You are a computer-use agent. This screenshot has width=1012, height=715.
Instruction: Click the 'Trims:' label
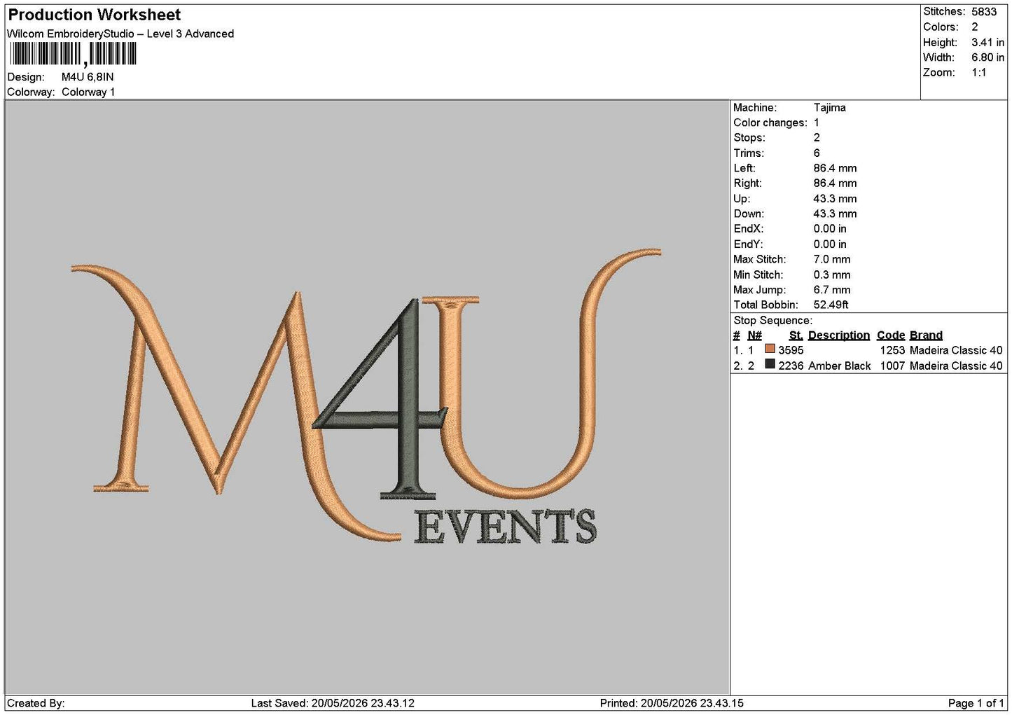pos(749,153)
